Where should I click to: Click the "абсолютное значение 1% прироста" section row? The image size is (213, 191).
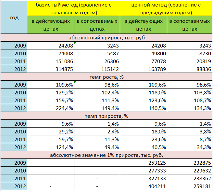[106, 155]
